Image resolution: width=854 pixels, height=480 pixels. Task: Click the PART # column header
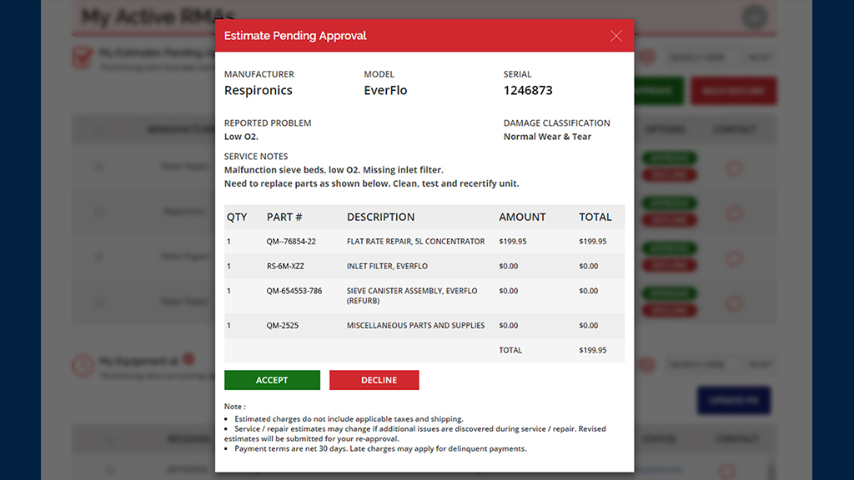(284, 217)
